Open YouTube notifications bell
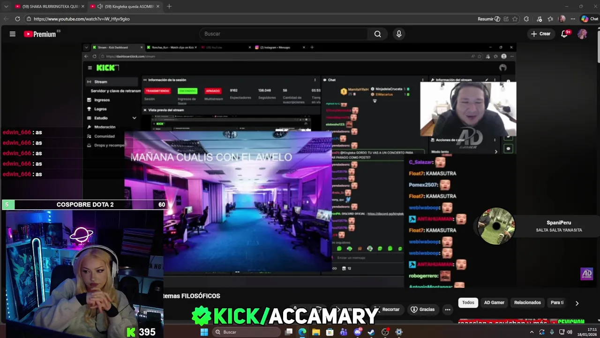 point(565,34)
